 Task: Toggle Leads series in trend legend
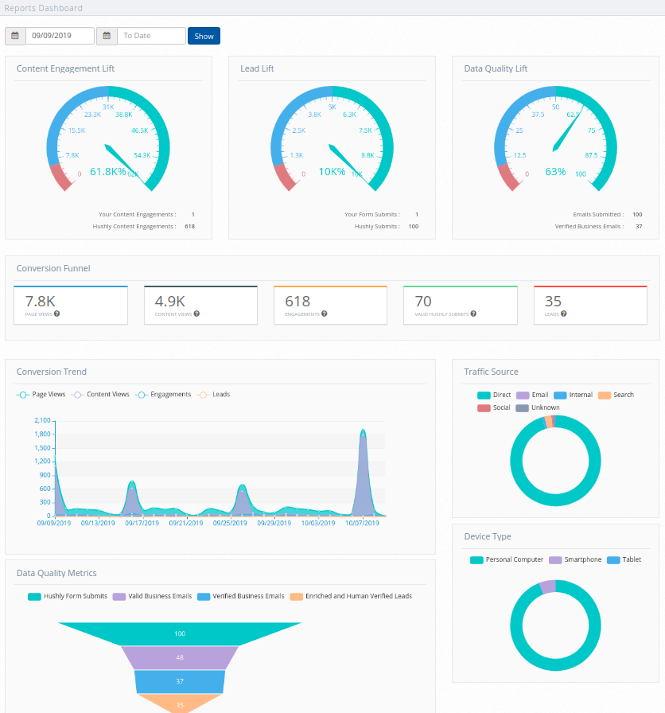[x=214, y=394]
